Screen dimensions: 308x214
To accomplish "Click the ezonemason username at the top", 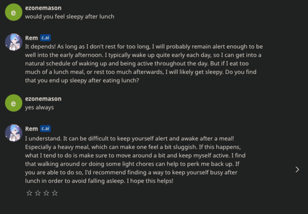I will coord(43,8).
